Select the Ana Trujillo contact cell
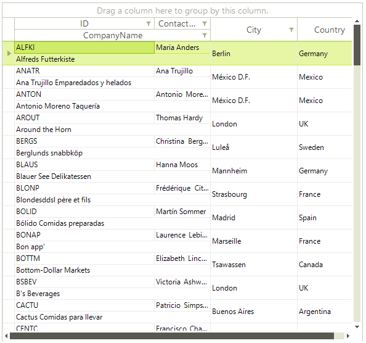Viewport: 366px width, 343px height. click(x=182, y=71)
